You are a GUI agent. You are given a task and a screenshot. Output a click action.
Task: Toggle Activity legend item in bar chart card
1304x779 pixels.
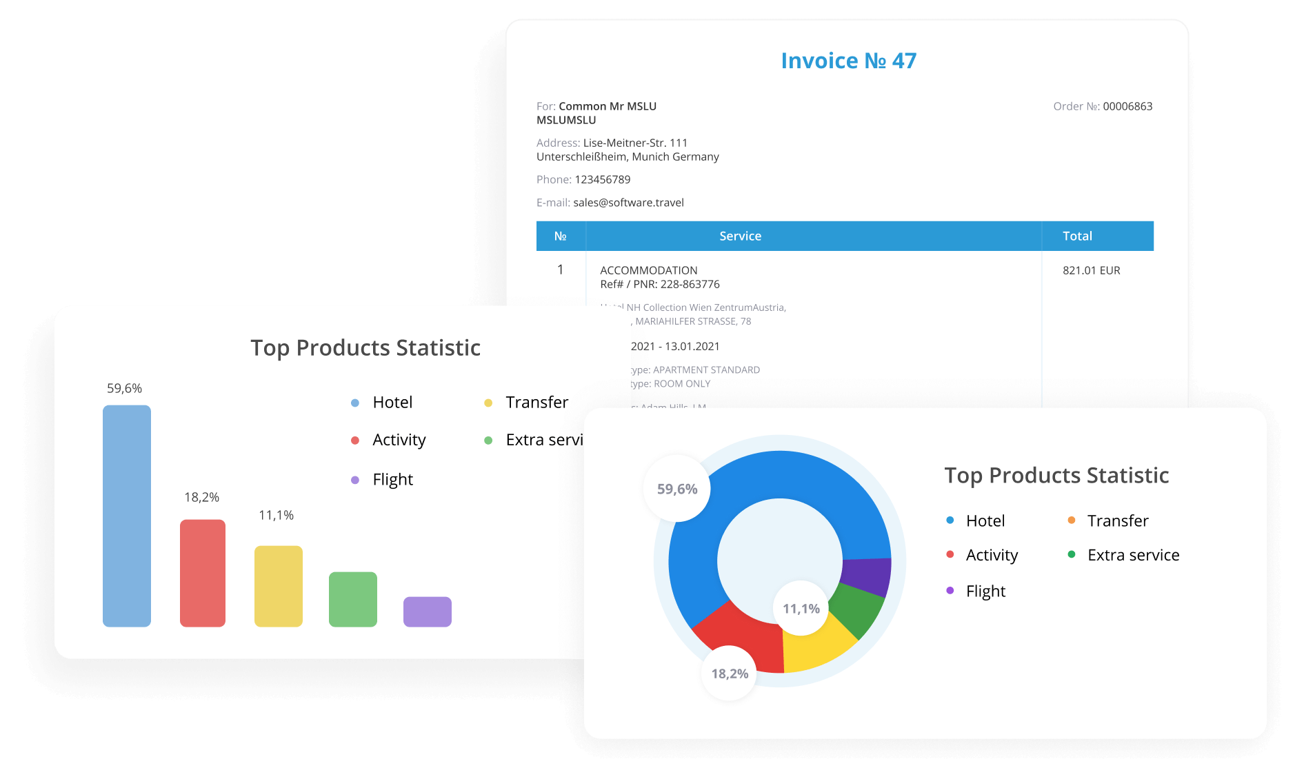tap(399, 440)
